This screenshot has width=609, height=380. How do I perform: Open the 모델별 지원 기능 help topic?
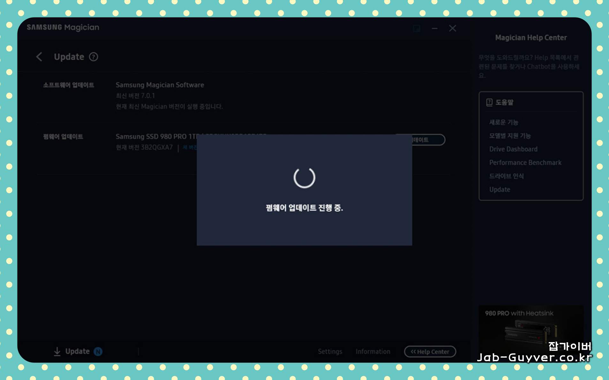point(510,136)
